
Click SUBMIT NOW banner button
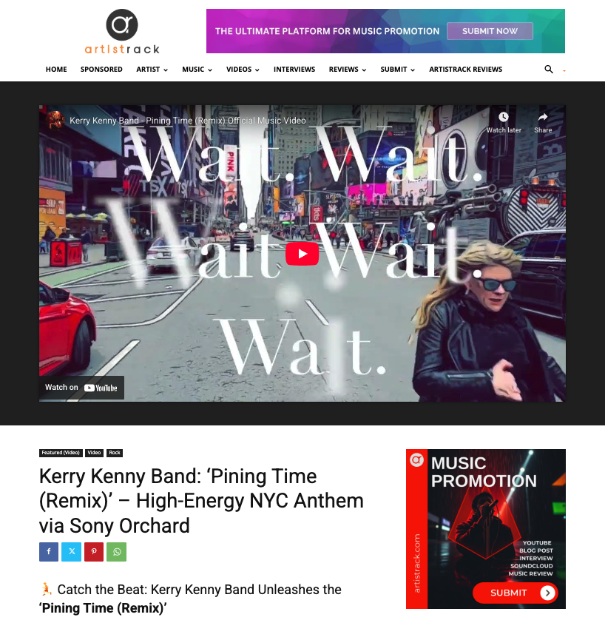pyautogui.click(x=490, y=31)
